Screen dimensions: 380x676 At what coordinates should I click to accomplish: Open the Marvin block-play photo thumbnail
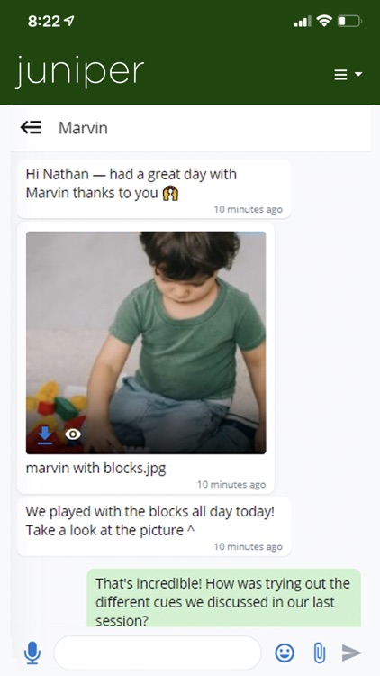pyautogui.click(x=146, y=343)
